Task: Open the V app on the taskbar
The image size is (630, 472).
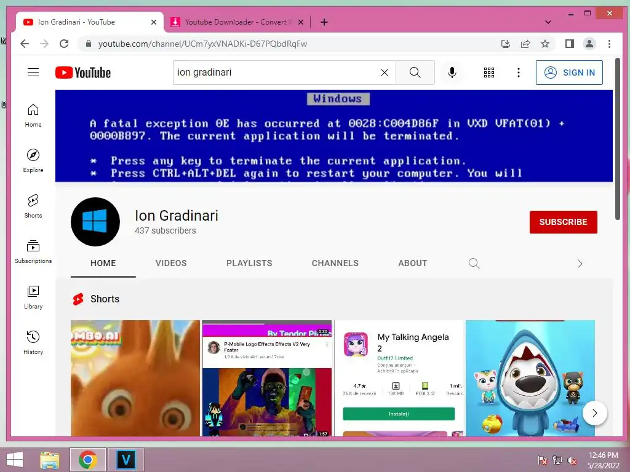Action: coord(126,460)
